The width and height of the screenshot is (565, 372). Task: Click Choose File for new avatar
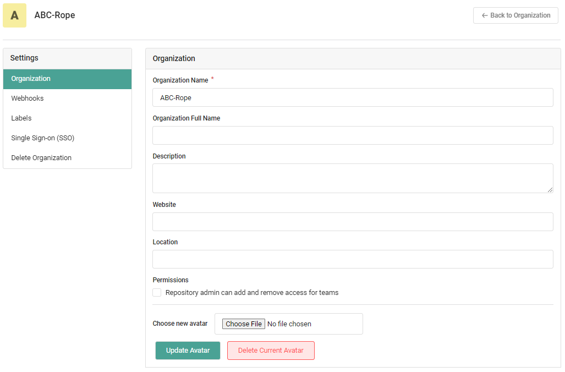tap(244, 324)
